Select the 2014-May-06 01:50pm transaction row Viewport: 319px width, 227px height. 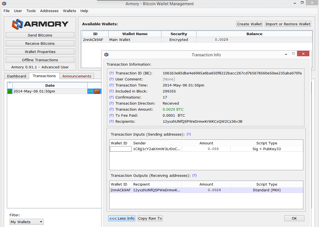[x=54, y=91]
